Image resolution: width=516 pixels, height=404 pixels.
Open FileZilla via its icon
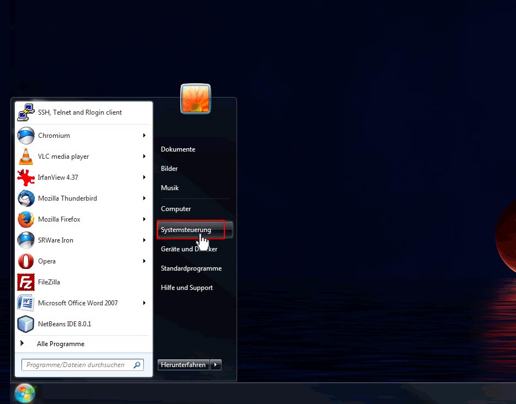[26, 282]
